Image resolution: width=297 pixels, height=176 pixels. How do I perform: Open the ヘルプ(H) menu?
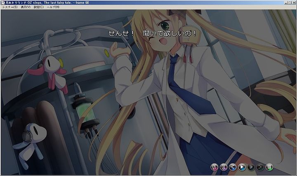point(53,7)
